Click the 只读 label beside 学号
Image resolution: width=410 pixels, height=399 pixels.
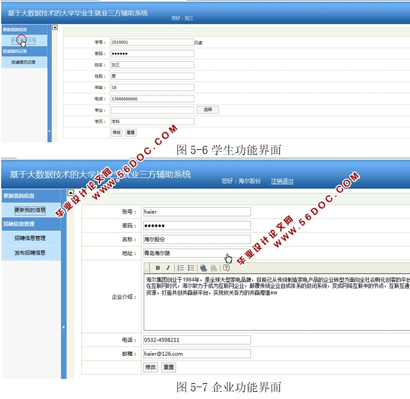point(199,42)
